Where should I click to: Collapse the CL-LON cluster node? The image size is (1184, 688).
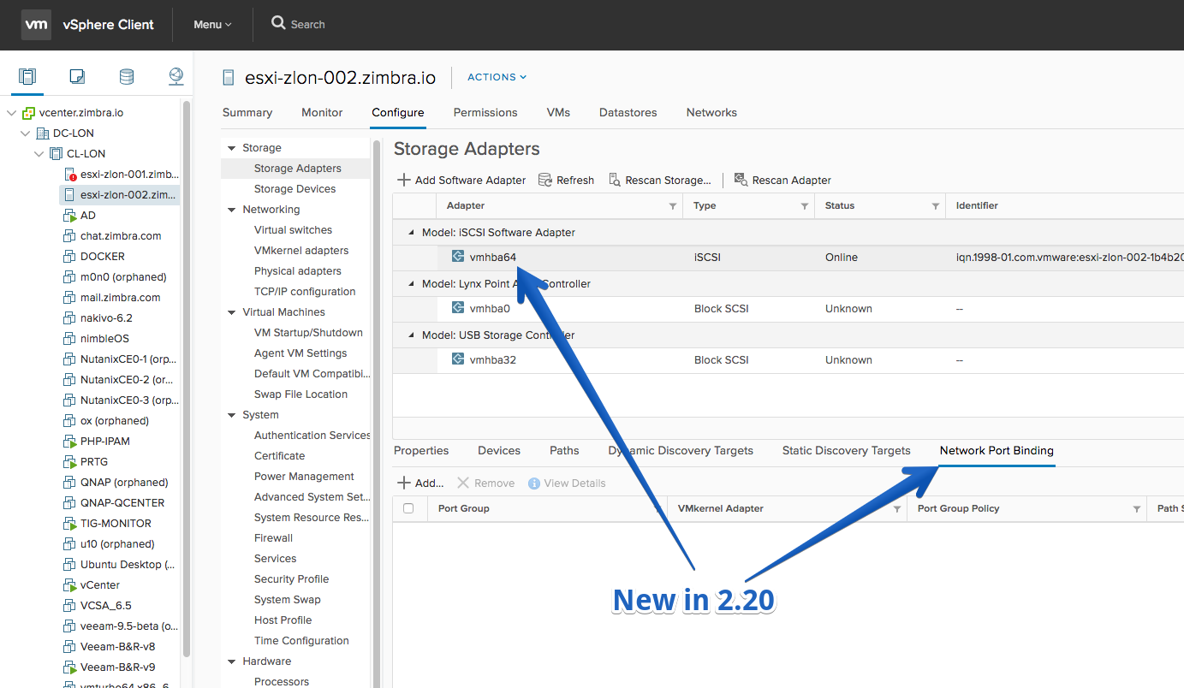tap(39, 154)
